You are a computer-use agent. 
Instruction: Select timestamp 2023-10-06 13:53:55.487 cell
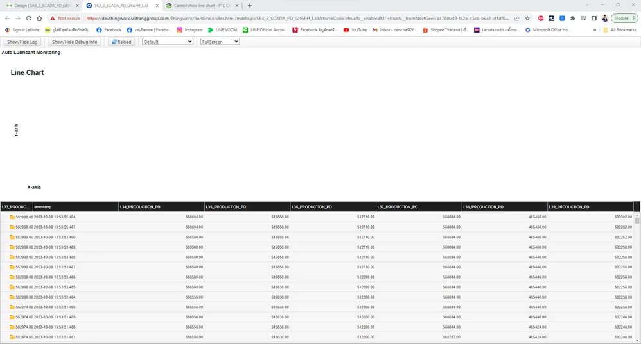tap(76, 227)
